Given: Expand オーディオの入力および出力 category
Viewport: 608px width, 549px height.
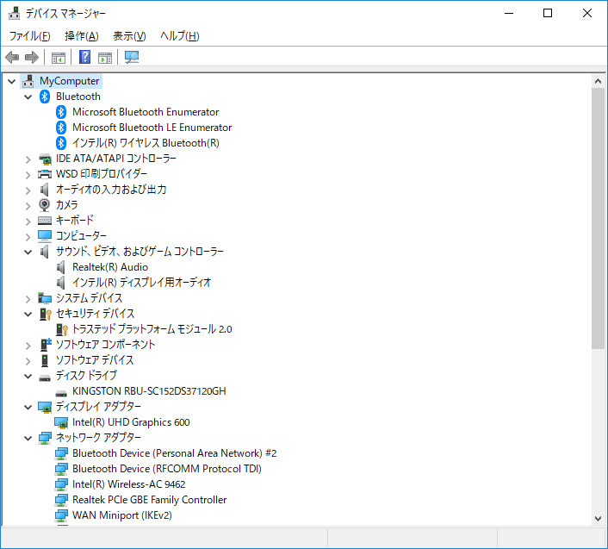Looking at the screenshot, I should coord(28,190).
